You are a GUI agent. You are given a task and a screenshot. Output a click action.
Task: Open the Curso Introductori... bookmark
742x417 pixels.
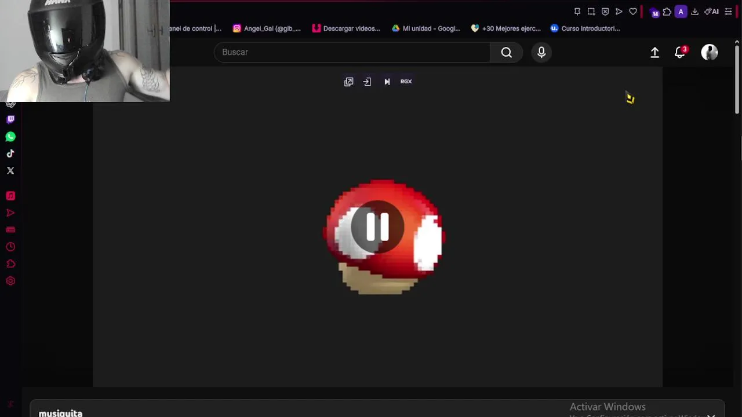click(585, 28)
